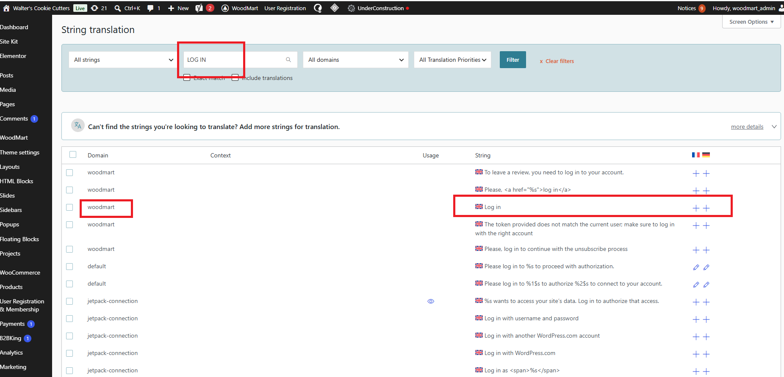Edit French translation of "Please log in to %s to proceed"
This screenshot has height=377, width=784.
(696, 267)
